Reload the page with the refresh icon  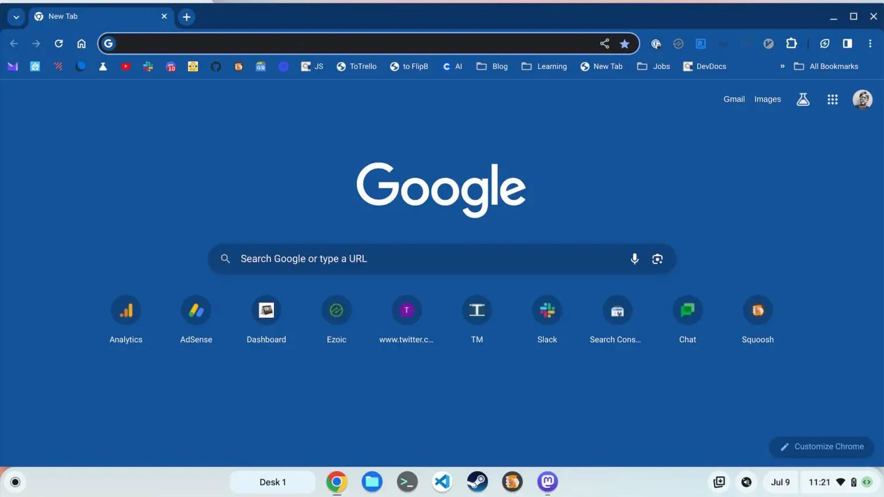click(x=59, y=44)
